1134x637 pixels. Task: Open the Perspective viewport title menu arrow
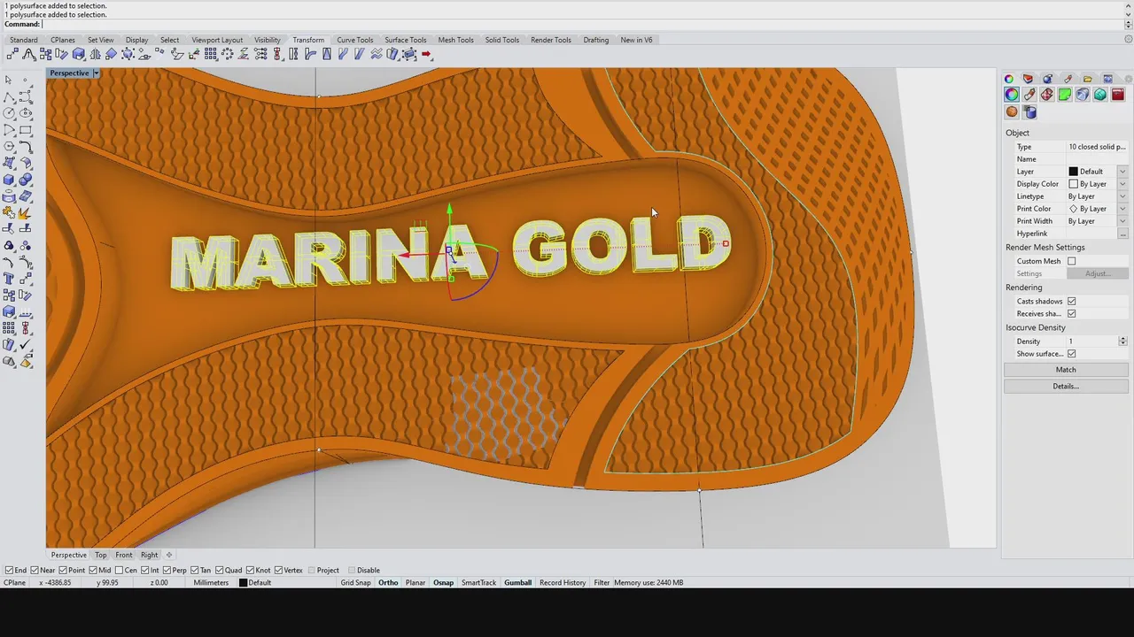(x=96, y=73)
